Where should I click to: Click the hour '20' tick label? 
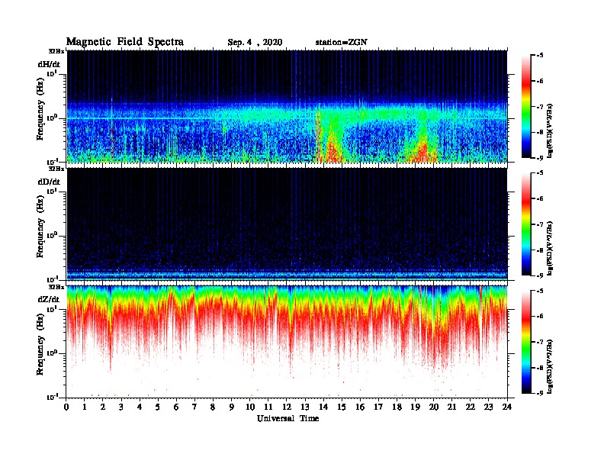coord(433,407)
